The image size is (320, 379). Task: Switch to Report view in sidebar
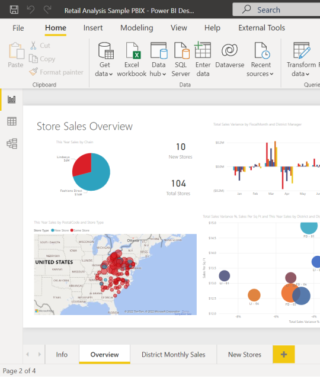click(x=12, y=99)
